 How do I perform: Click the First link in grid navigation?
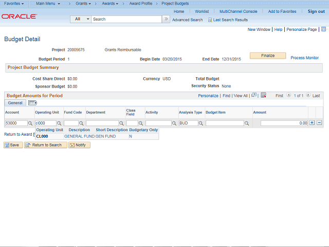click(x=279, y=96)
